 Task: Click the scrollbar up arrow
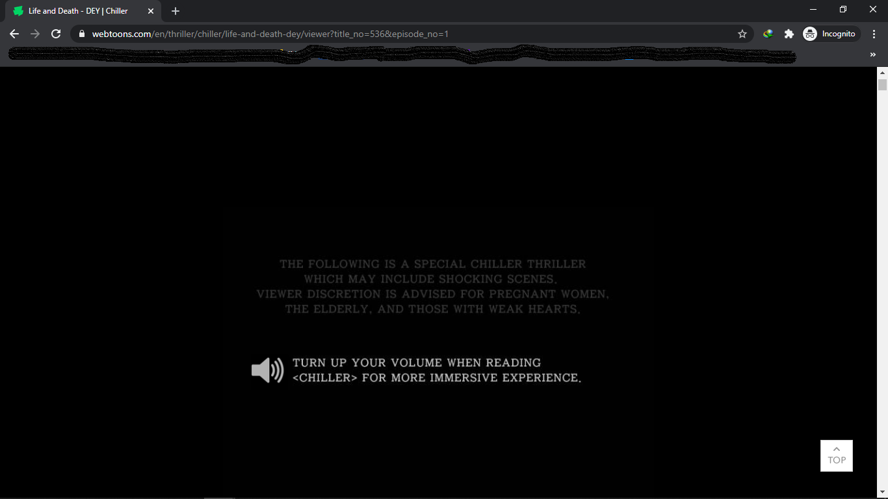tap(882, 72)
